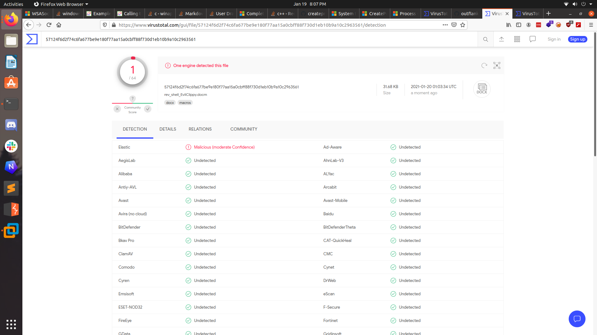Toggle the Firefox sidebar icon
The height and width of the screenshot is (335, 597).
tap(519, 25)
